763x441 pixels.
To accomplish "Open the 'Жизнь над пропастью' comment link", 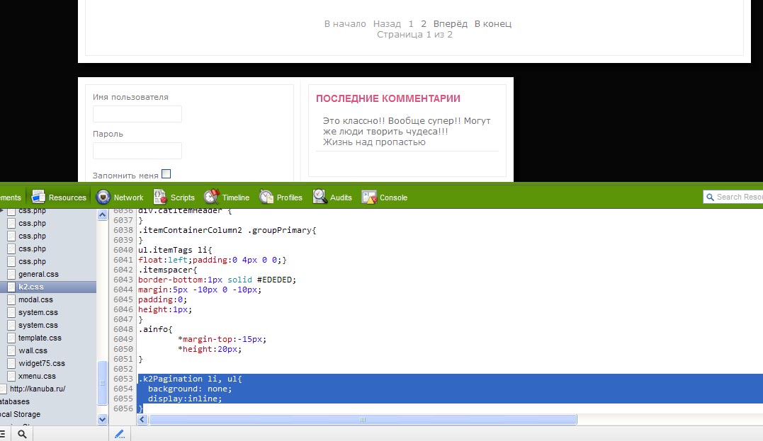I will coord(374,142).
